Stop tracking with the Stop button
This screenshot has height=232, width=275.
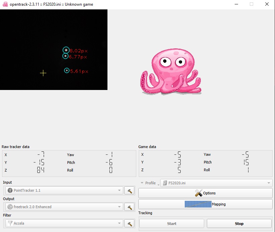point(239,224)
